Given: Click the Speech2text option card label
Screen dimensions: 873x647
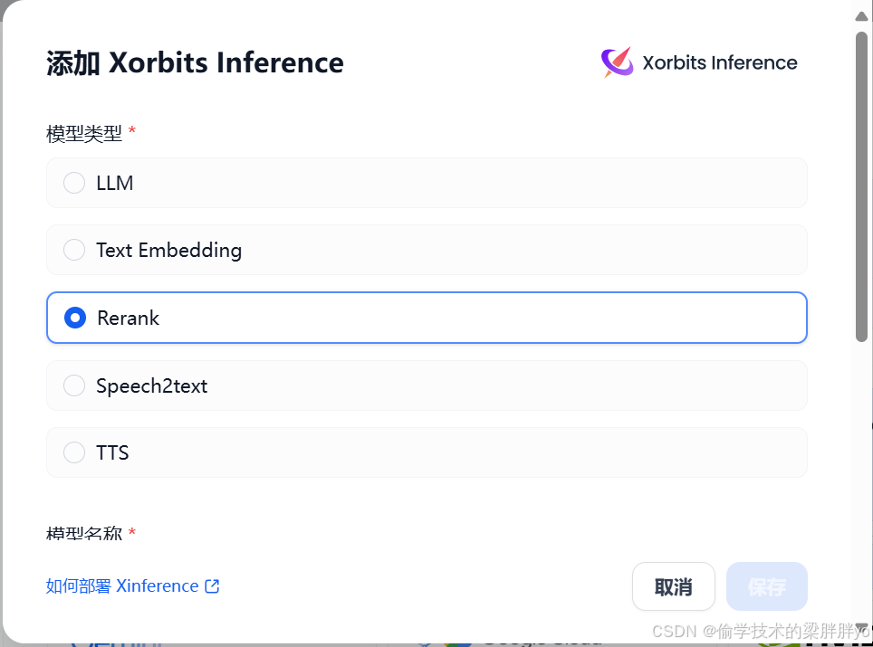Looking at the screenshot, I should (151, 386).
